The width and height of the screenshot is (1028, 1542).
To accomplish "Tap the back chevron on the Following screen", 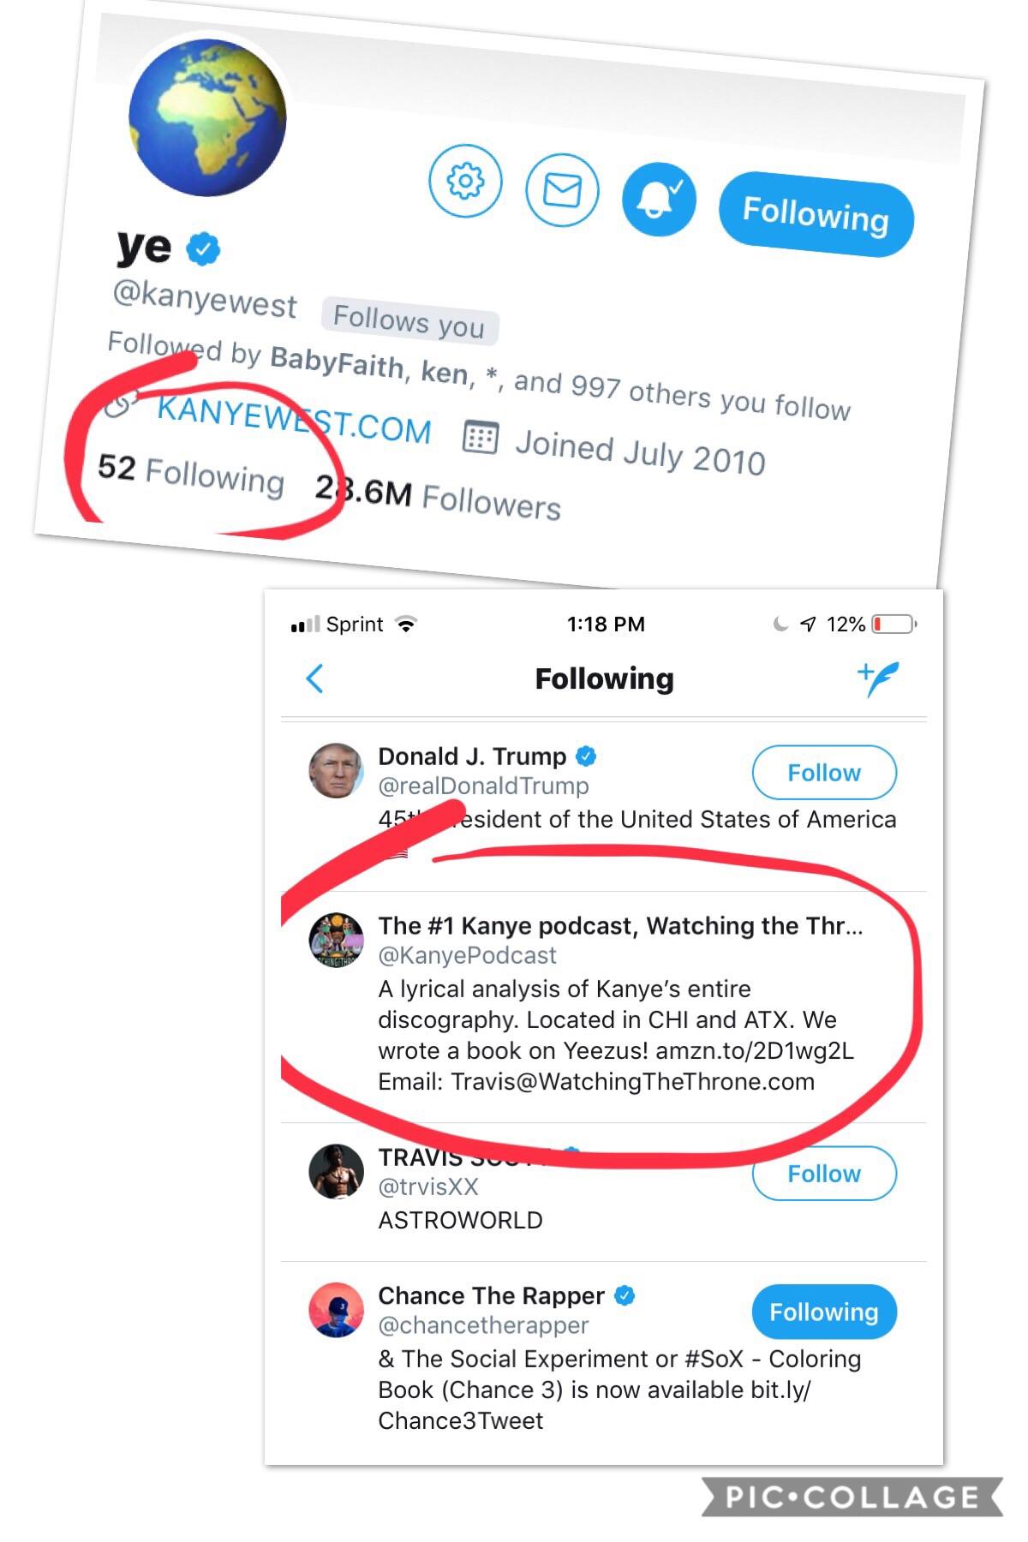I will [315, 678].
